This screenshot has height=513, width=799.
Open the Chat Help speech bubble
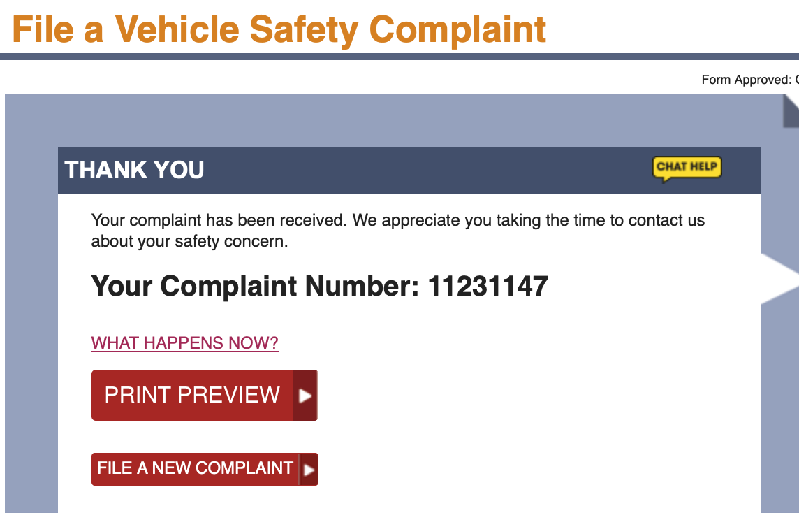click(687, 168)
